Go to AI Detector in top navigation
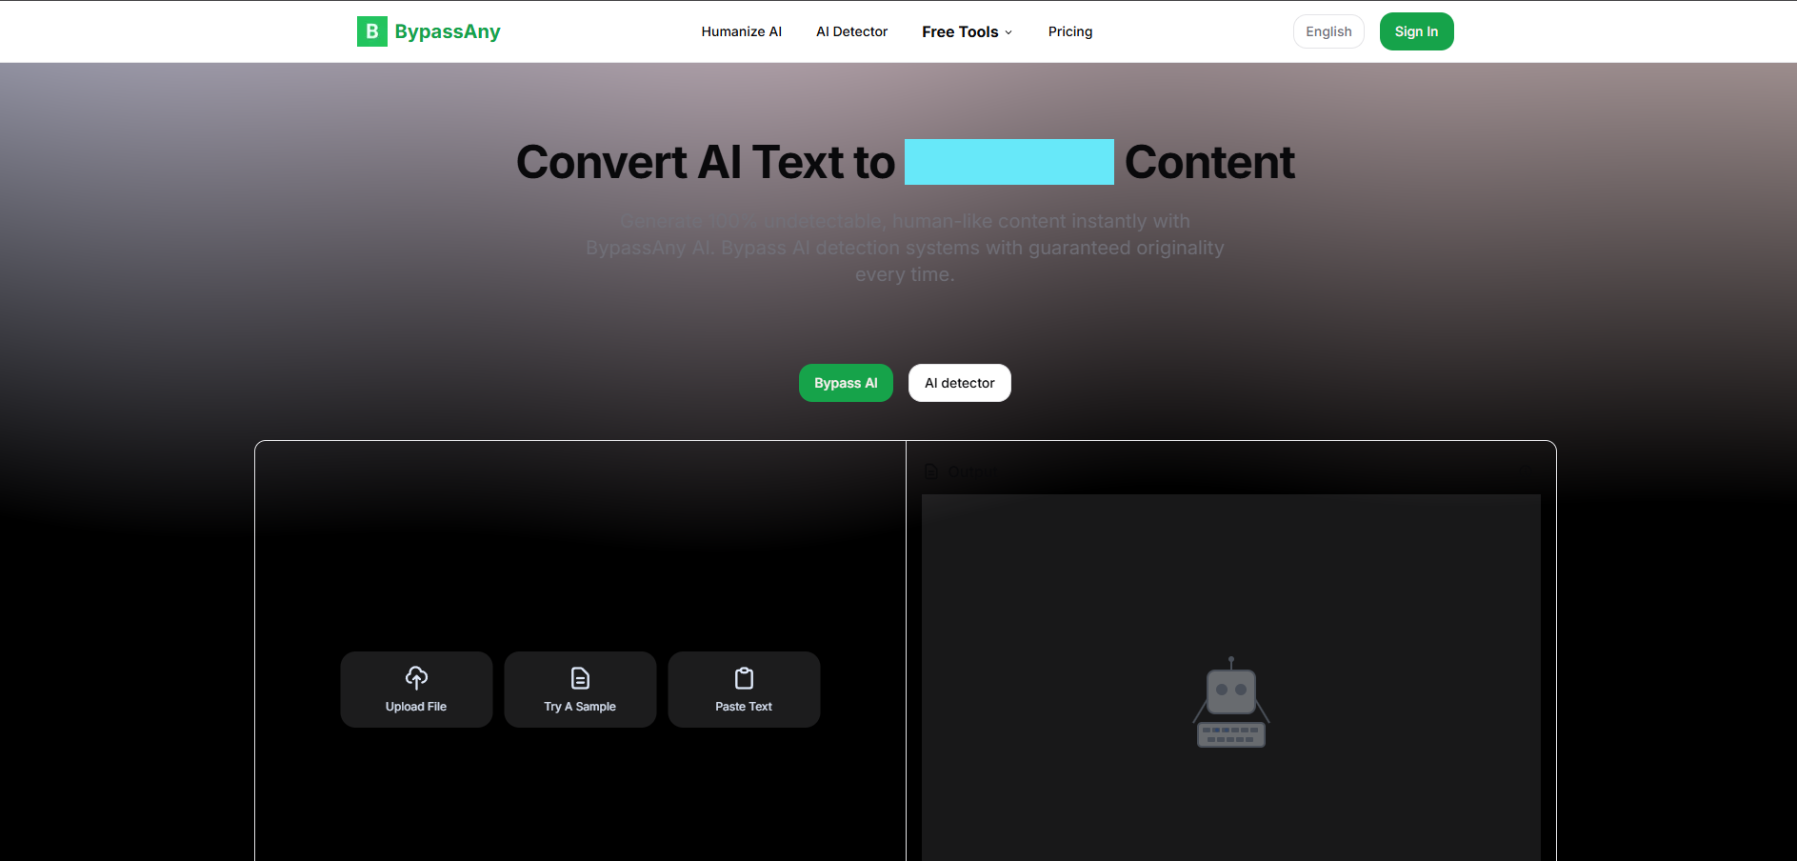1797x861 pixels. (x=851, y=31)
